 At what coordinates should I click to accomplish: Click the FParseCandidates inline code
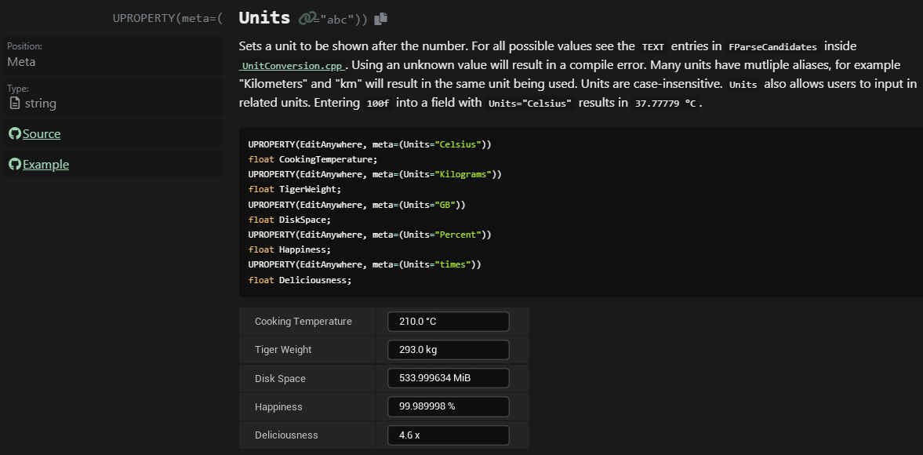[773, 46]
